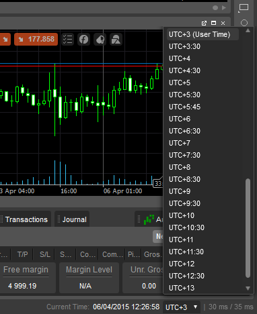Click the checklist icon in chart toolbar
This screenshot has height=314, width=257.
tap(67, 40)
